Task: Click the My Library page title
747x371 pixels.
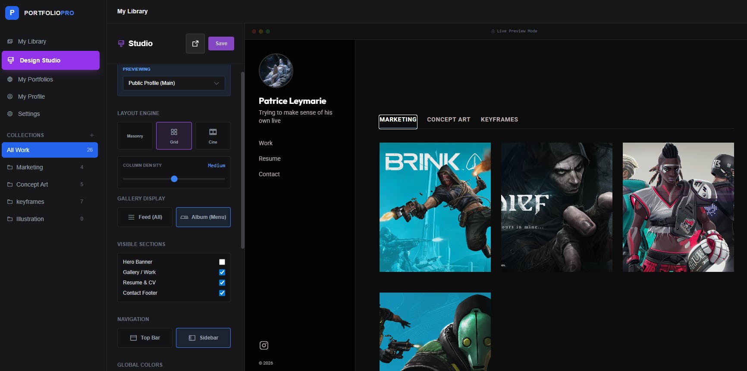Action: pyautogui.click(x=132, y=11)
